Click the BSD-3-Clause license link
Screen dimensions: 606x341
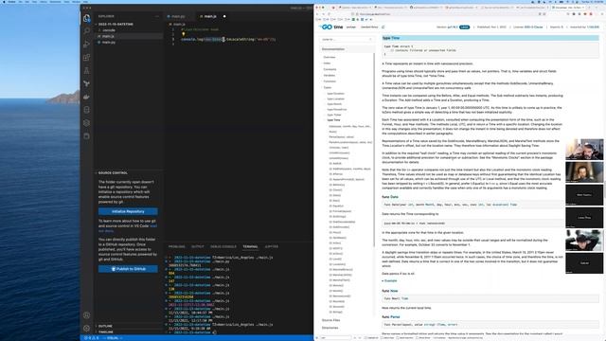point(533,27)
